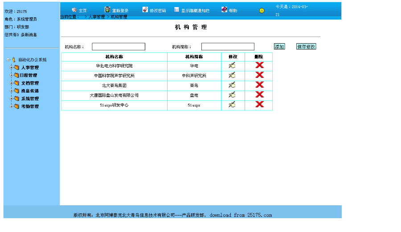Click the 角色：系统管理员 text
This screenshot has width=401, height=232.
[x=20, y=19]
